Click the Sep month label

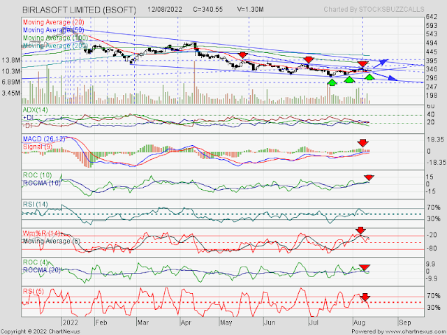tap(405, 322)
